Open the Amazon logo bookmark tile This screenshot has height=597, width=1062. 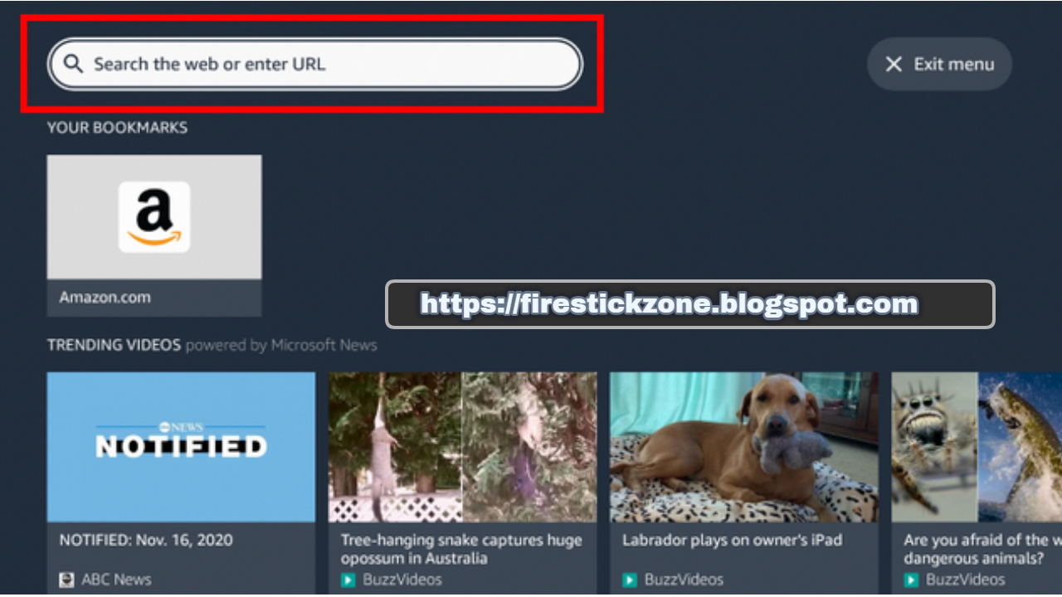tap(154, 216)
